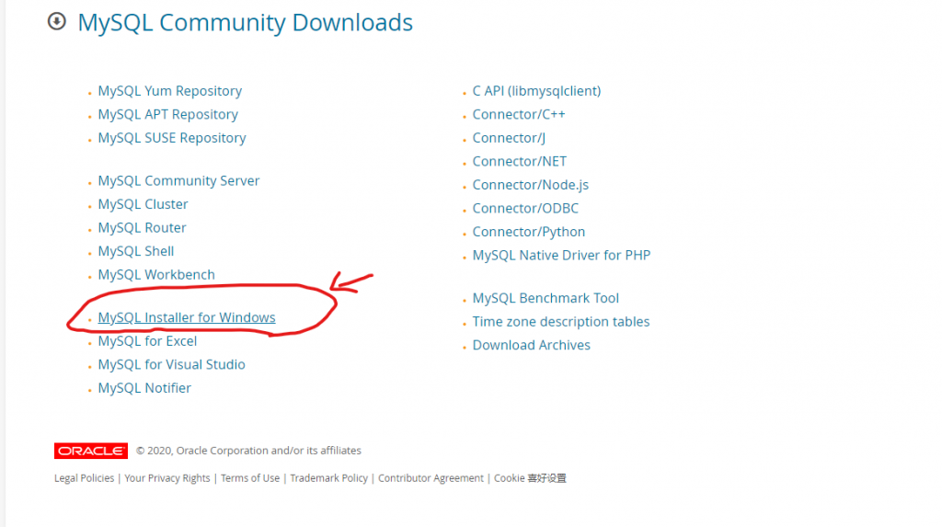The height and width of the screenshot is (527, 942).
Task: Open Your Privacy Rights link
Action: [167, 478]
